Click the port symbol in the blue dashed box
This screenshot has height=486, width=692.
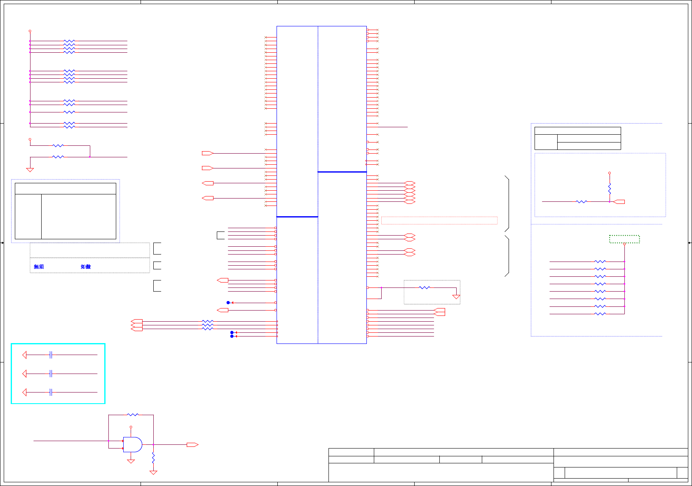click(619, 202)
